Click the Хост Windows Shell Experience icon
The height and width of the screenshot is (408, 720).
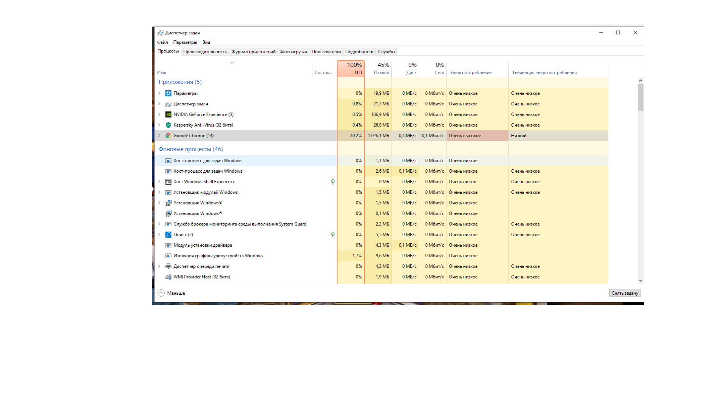coord(168,182)
